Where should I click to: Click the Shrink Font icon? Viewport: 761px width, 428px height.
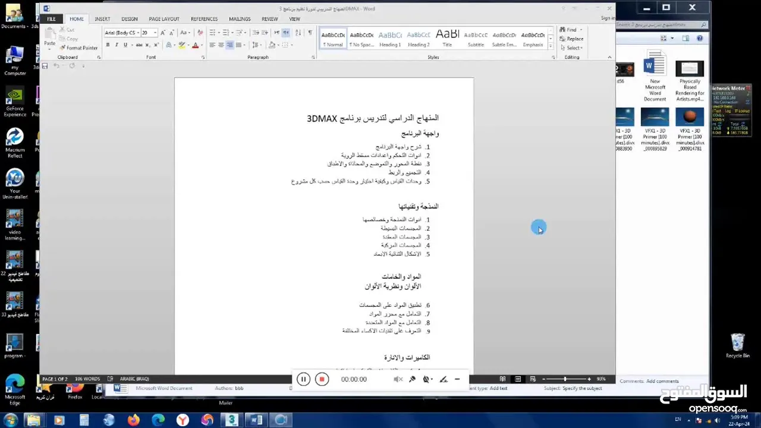pos(172,33)
